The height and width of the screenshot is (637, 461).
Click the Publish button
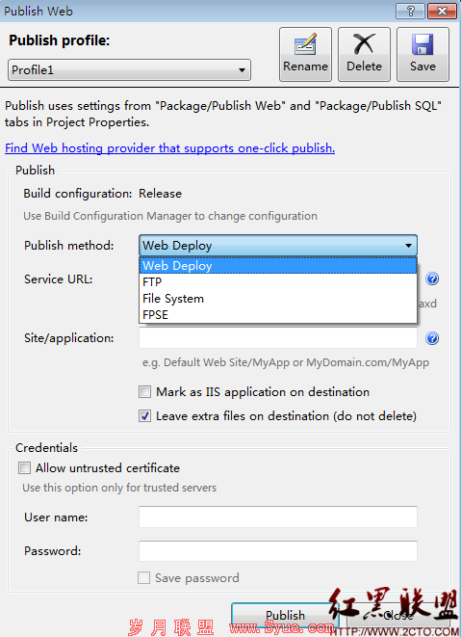point(285,615)
